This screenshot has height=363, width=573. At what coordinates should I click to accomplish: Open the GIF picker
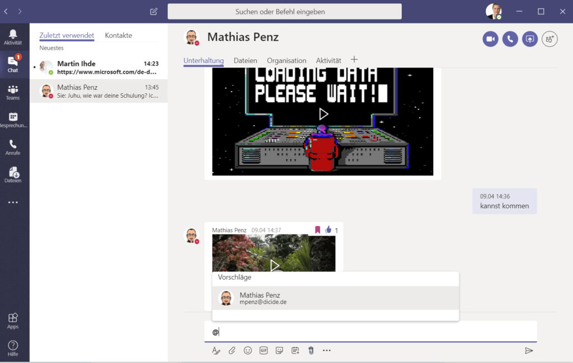(x=264, y=351)
